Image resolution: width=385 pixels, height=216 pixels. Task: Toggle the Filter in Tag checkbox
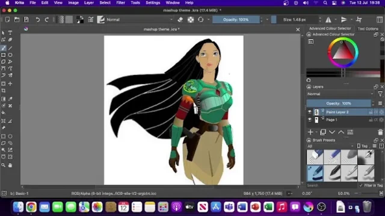361,185
